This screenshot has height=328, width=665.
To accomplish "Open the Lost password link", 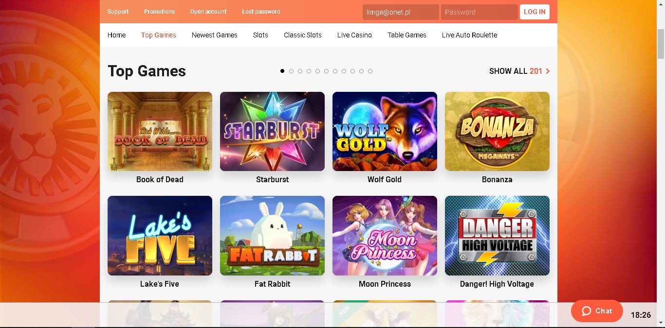I will pos(261,12).
